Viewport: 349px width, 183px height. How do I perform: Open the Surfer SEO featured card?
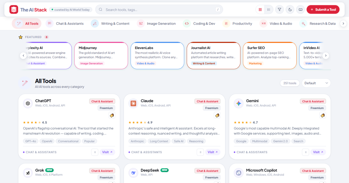point(270,55)
